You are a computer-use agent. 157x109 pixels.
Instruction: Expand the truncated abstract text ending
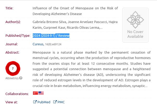click(x=147, y=86)
